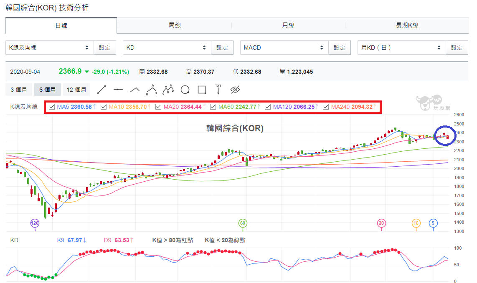The width and height of the screenshot is (477, 283).
Task: Toggle the hide drawings eye icon
Action: 235,90
